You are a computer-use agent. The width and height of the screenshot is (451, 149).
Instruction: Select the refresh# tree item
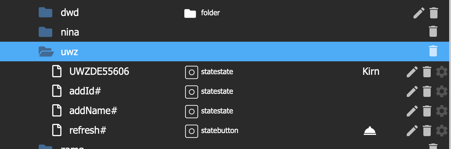coord(88,130)
